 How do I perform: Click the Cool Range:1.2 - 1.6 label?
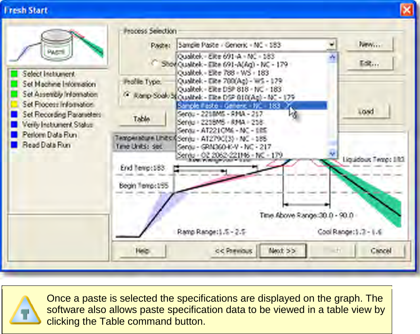coord(350,232)
